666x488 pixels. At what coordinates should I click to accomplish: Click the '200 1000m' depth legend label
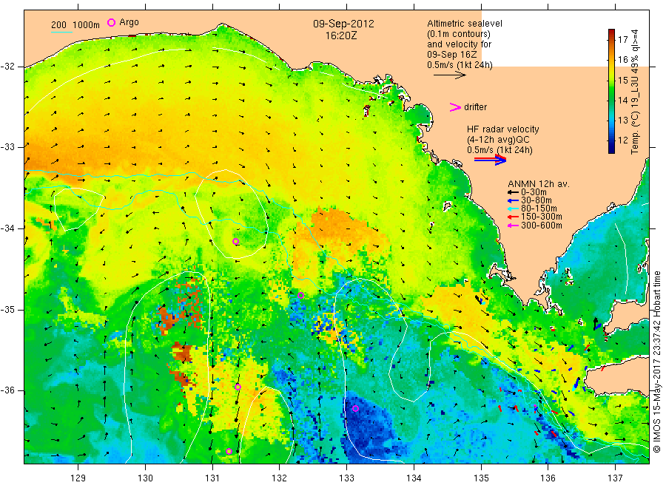pyautogui.click(x=75, y=25)
